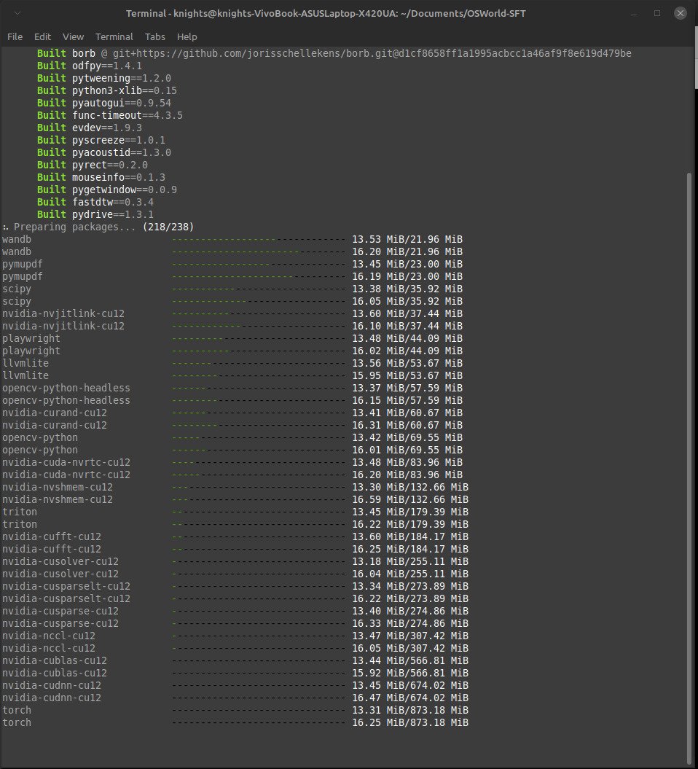The image size is (698, 769).
Task: Click the opencv-python row showing 13.42 MiB
Action: [x=232, y=437]
